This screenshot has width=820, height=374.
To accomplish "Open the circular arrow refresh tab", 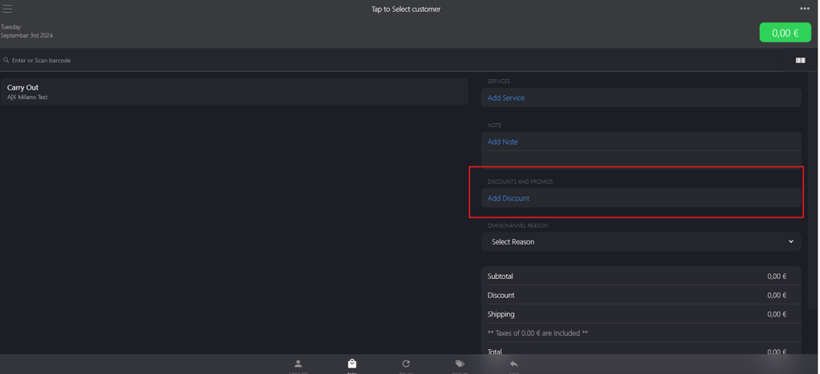I will (406, 364).
